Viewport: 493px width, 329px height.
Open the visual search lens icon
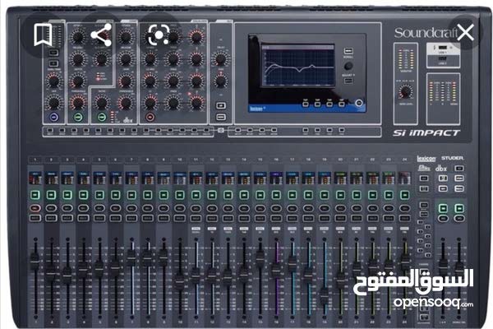159,35
